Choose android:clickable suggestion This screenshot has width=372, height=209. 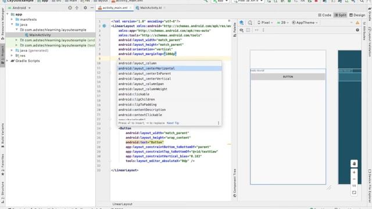[169, 94]
